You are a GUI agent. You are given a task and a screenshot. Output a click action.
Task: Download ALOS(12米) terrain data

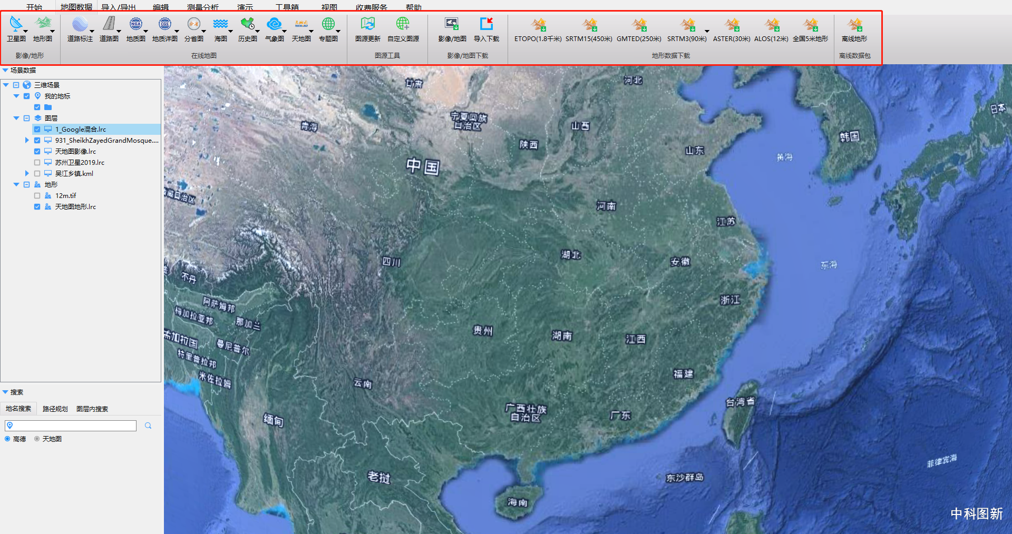[772, 24]
